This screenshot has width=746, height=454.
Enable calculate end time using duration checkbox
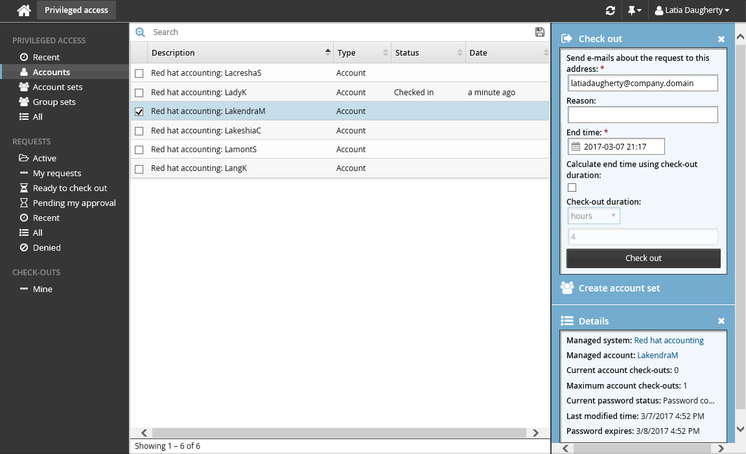(x=572, y=188)
